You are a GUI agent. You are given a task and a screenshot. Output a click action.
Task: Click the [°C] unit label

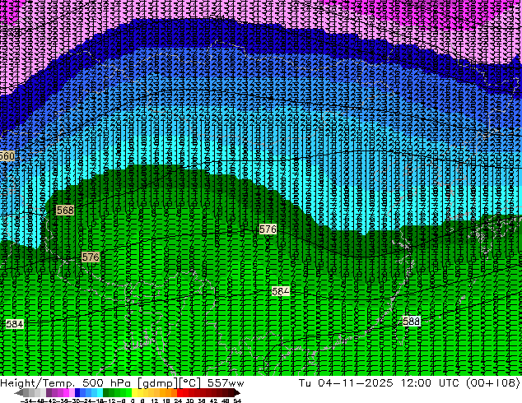(x=189, y=383)
